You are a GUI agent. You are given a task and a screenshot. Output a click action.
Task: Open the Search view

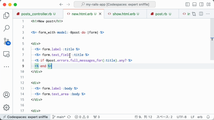click(x=6, y=28)
